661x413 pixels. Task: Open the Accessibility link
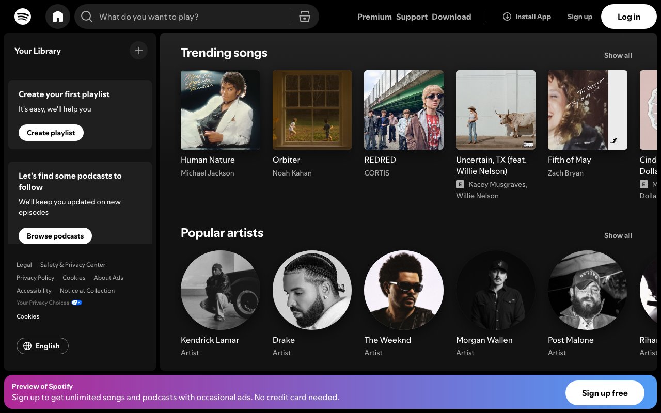34,291
